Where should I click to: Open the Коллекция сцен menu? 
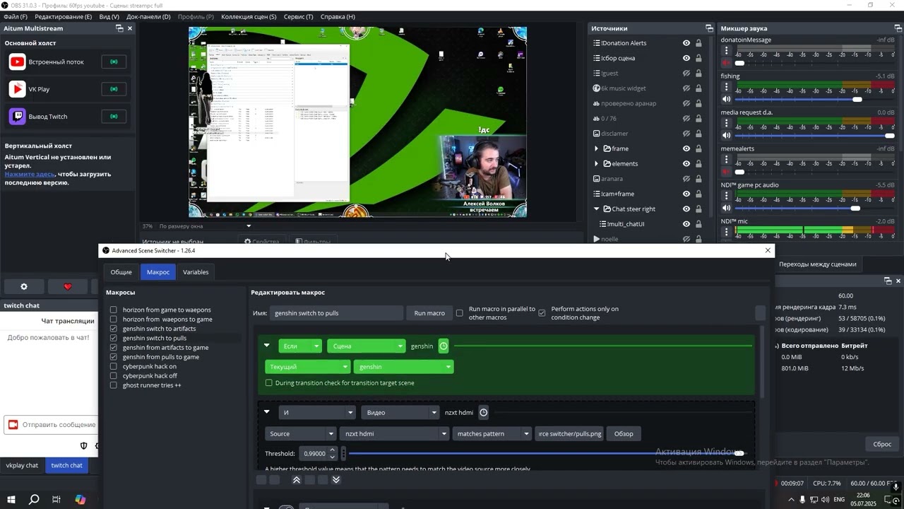pos(249,16)
